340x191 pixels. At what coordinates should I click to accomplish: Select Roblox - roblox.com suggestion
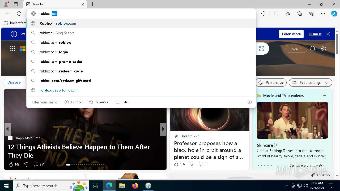(141, 23)
